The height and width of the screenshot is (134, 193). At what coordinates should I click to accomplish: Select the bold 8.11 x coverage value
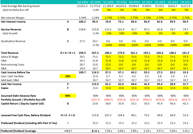click(x=96, y=131)
